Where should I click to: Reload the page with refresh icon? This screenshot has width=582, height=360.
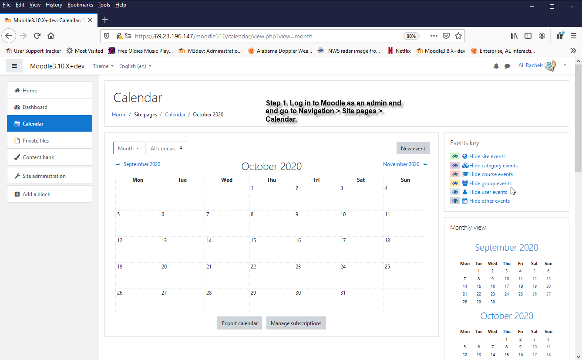(x=37, y=36)
